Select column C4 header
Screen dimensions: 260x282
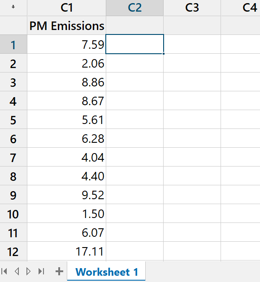(x=241, y=8)
